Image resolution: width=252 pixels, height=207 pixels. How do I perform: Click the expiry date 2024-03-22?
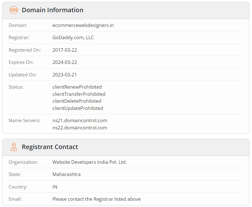click(x=64, y=62)
